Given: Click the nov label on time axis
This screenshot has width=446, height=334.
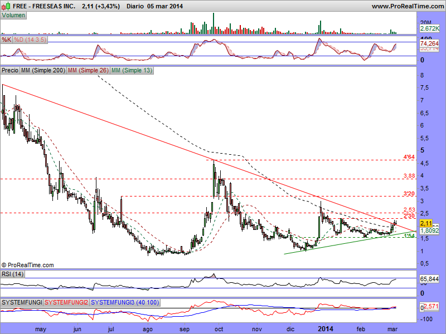Looking at the screenshot, I should (257, 329).
